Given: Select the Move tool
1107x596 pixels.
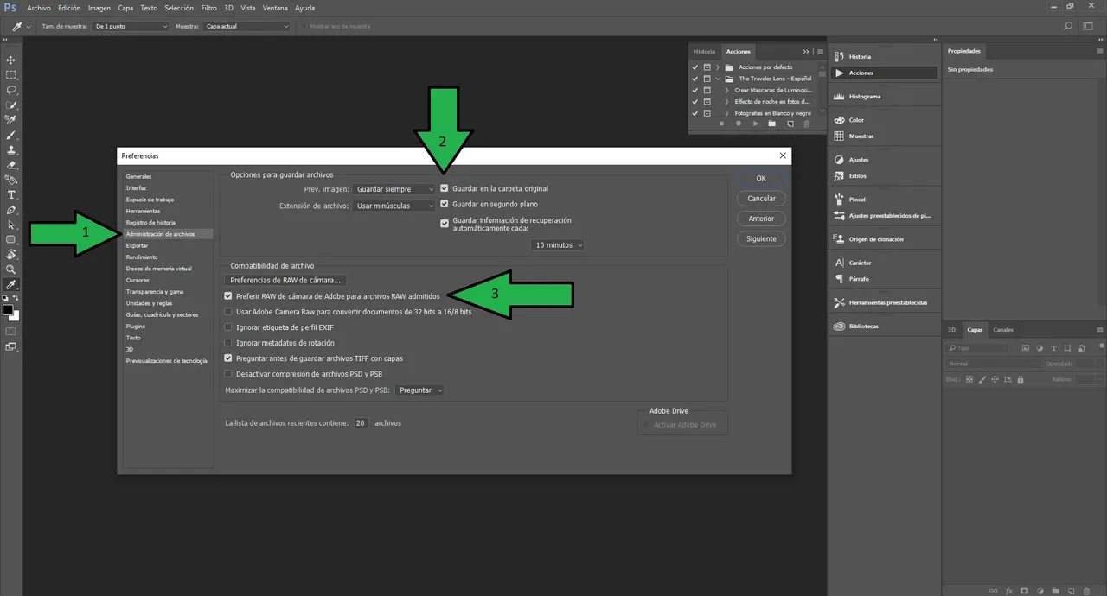Looking at the screenshot, I should 11,60.
